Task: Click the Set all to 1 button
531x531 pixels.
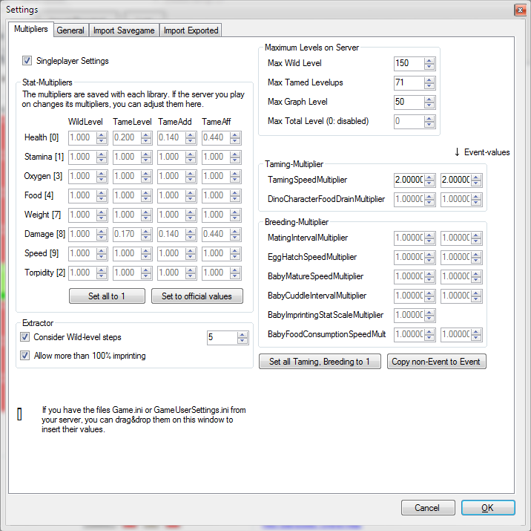Action: 107,296
